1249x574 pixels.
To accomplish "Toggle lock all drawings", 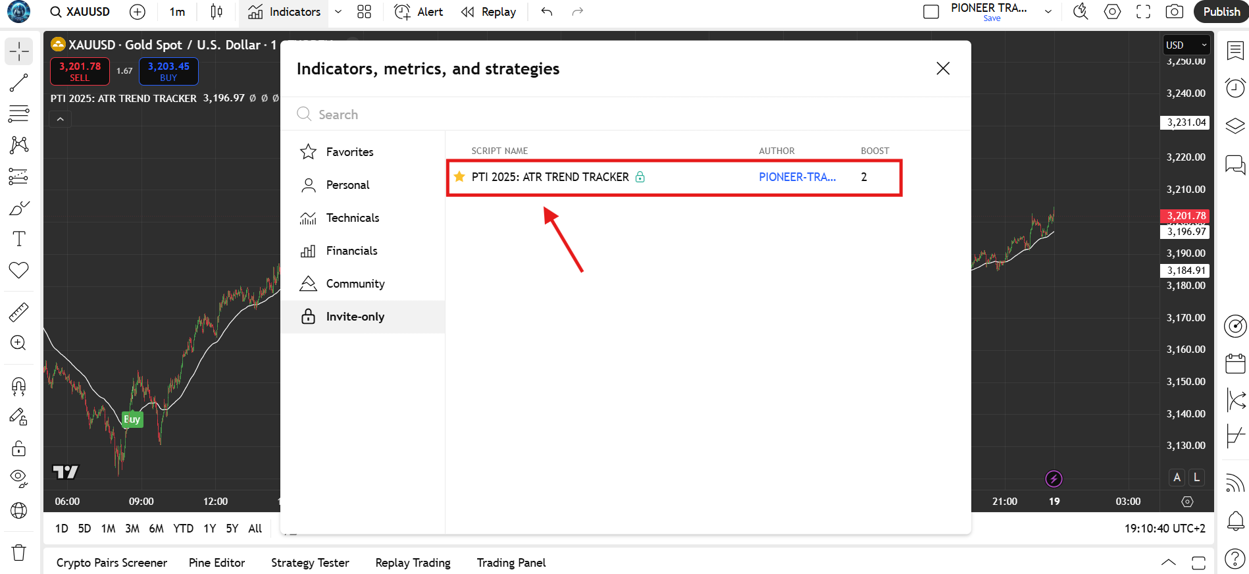I will [19, 448].
